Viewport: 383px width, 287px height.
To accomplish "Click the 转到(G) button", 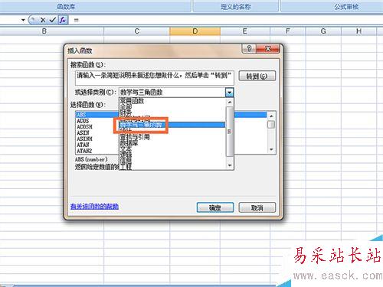I will coord(257,76).
